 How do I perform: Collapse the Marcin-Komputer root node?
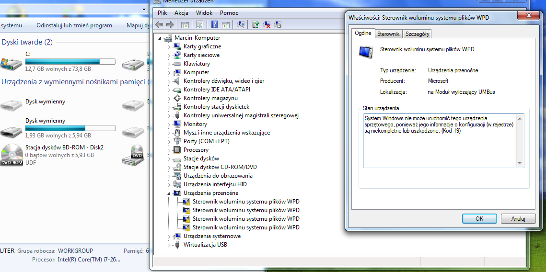click(160, 38)
